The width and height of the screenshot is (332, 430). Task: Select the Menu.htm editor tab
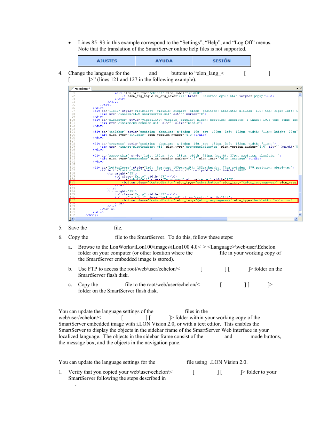[x=82, y=89]
